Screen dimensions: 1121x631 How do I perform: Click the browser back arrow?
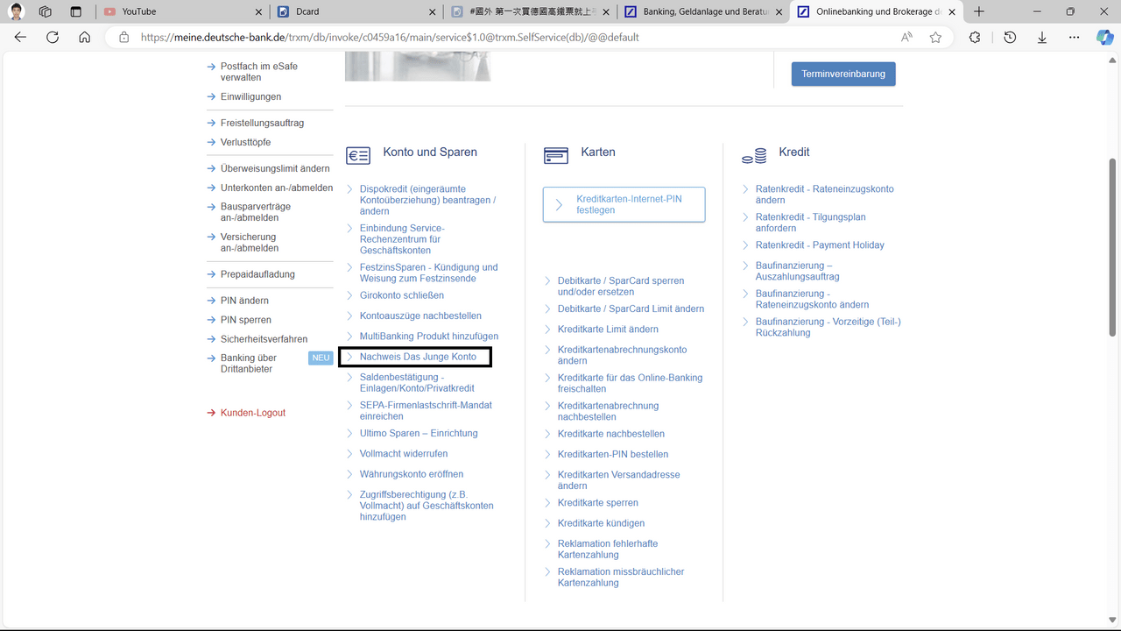click(20, 38)
